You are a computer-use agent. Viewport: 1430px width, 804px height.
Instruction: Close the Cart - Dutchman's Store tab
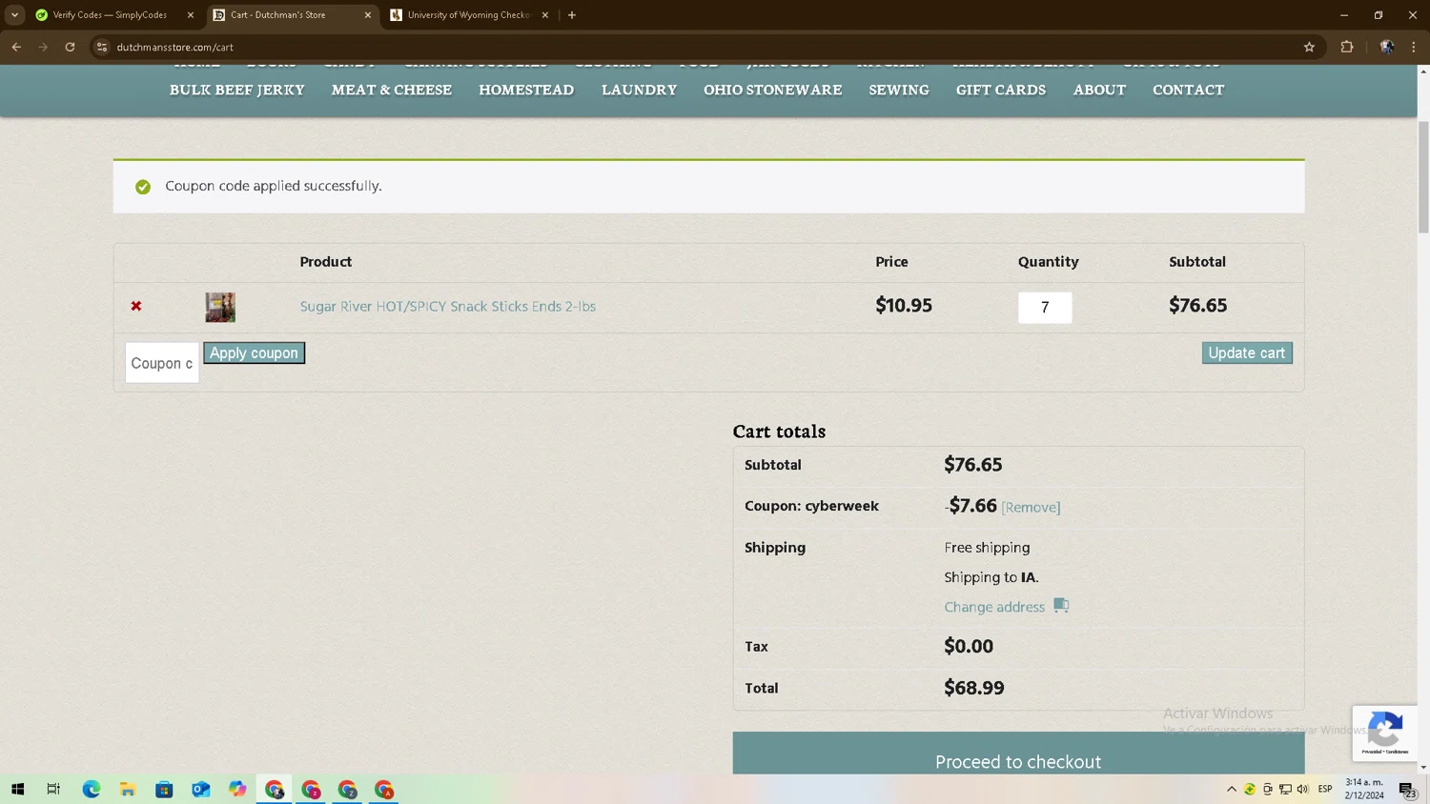coord(368,15)
